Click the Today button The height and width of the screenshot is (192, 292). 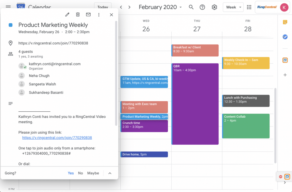pos(103,7)
